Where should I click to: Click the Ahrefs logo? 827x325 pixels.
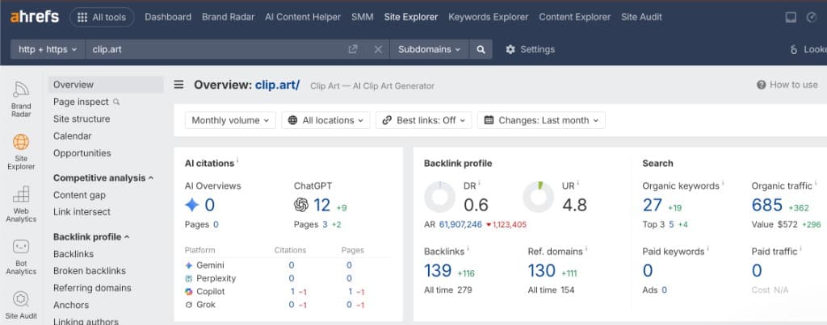point(34,17)
